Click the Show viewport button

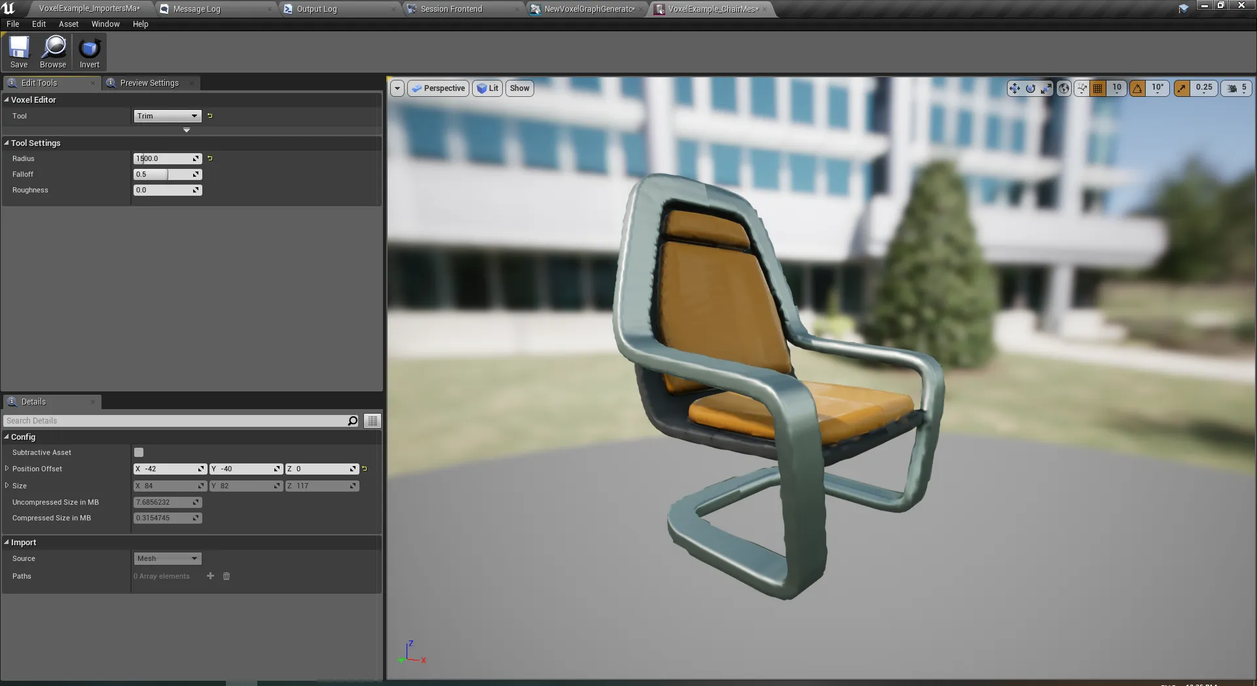pos(519,88)
